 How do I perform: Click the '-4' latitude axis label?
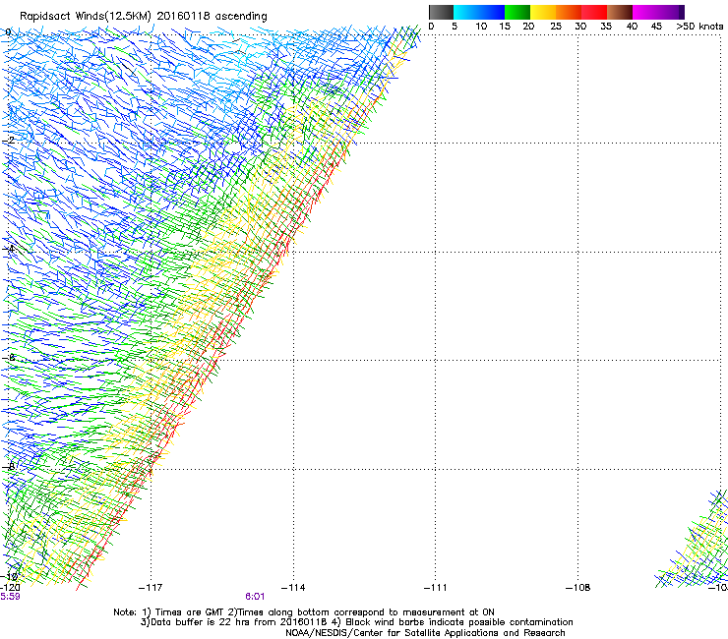click(9, 249)
